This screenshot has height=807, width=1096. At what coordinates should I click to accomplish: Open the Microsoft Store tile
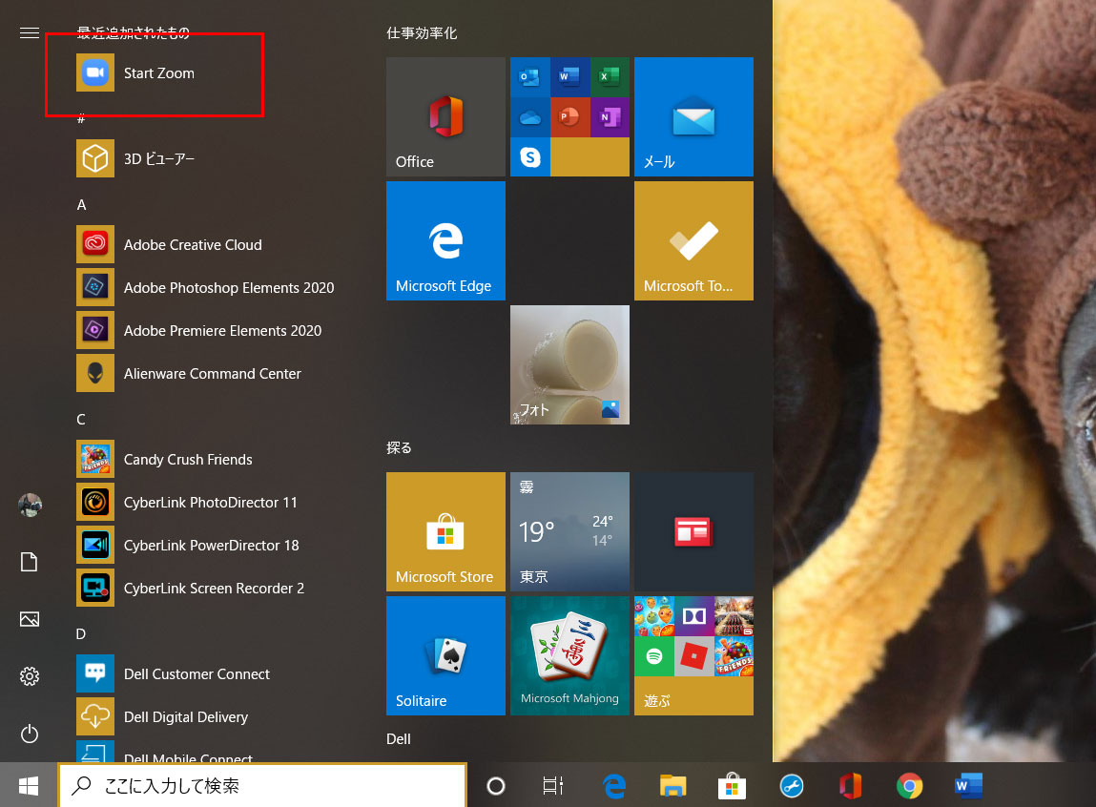[x=445, y=532]
